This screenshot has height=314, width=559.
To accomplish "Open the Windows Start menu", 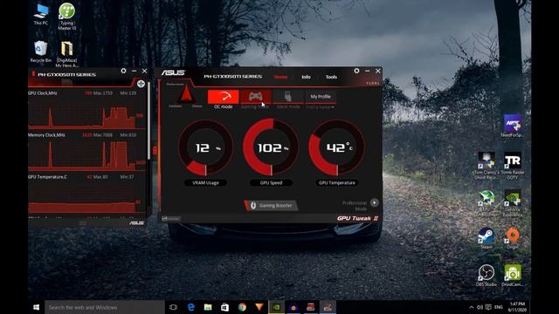I will [37, 307].
